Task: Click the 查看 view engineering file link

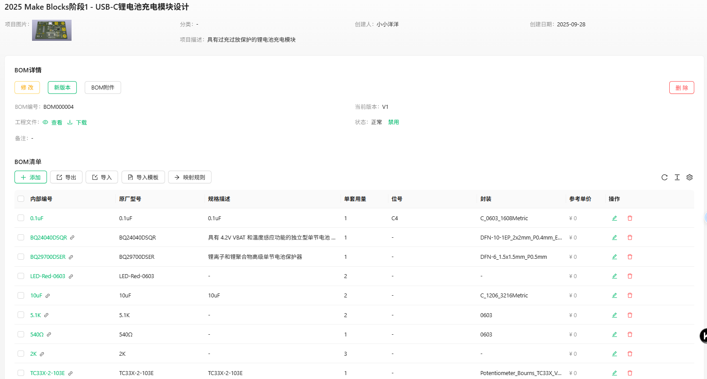Action: point(53,122)
